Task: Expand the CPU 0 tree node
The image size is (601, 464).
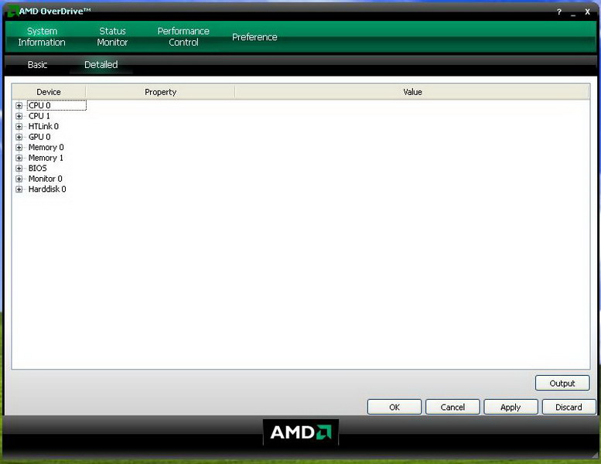Action: 19,105
